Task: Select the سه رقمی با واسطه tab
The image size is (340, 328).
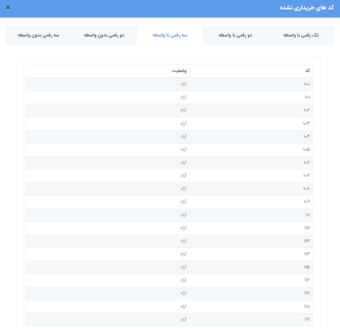Action: click(x=170, y=35)
